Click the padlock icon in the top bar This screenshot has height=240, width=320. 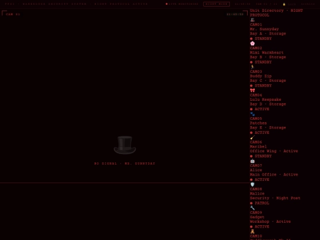[x=284, y=4]
